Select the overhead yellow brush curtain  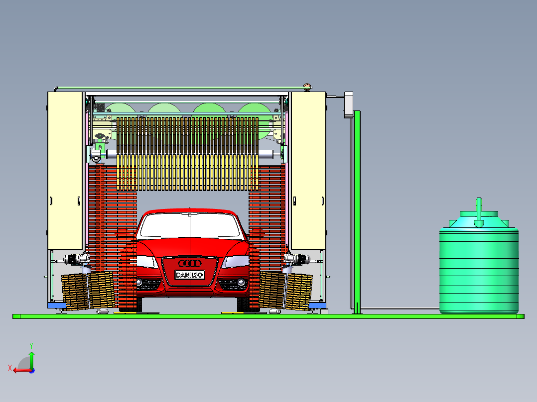click(187, 154)
